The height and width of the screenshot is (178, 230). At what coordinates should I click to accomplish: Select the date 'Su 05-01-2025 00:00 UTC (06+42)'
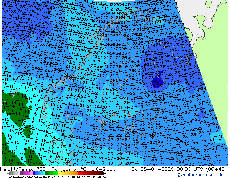179,169
